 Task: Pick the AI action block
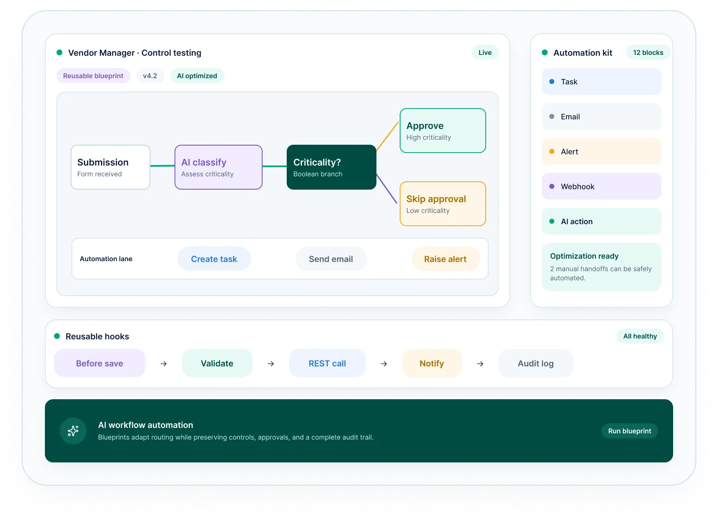pyautogui.click(x=602, y=221)
